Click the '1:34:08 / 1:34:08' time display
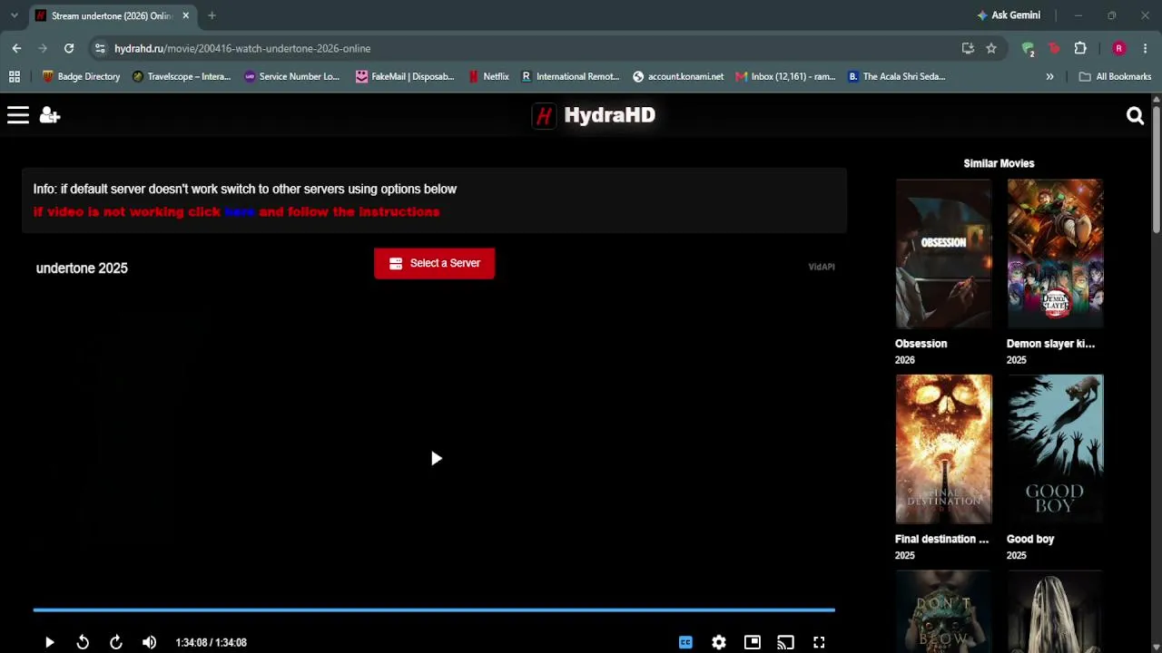 click(x=212, y=642)
